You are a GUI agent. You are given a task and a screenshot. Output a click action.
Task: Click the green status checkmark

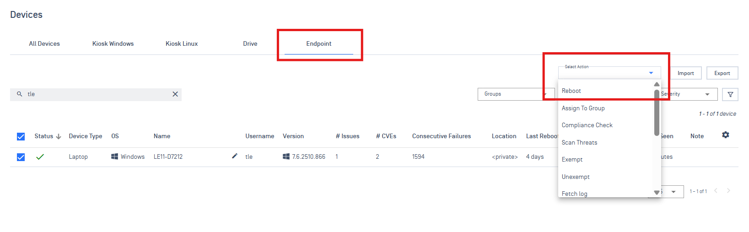pos(40,156)
